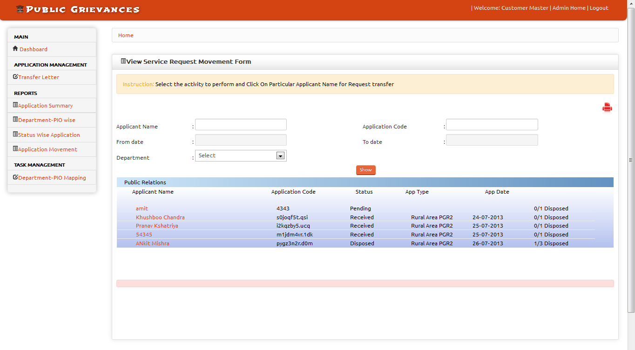Click the form icon before View Service Request
The image size is (635, 350).
pos(123,61)
